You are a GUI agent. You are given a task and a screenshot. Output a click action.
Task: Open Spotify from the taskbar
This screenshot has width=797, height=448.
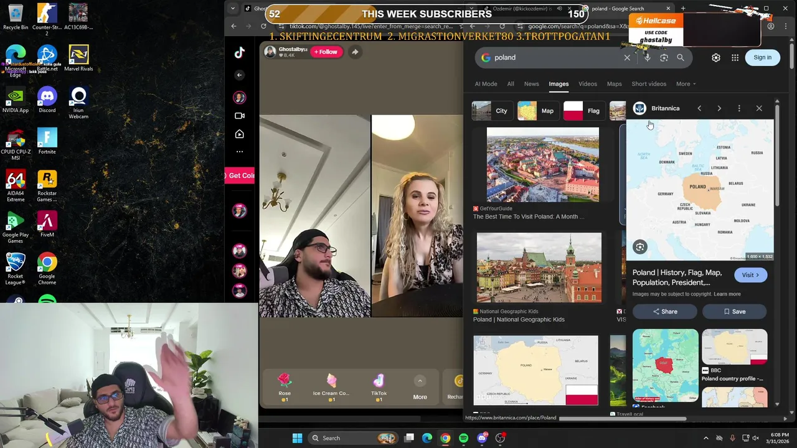(x=463, y=438)
